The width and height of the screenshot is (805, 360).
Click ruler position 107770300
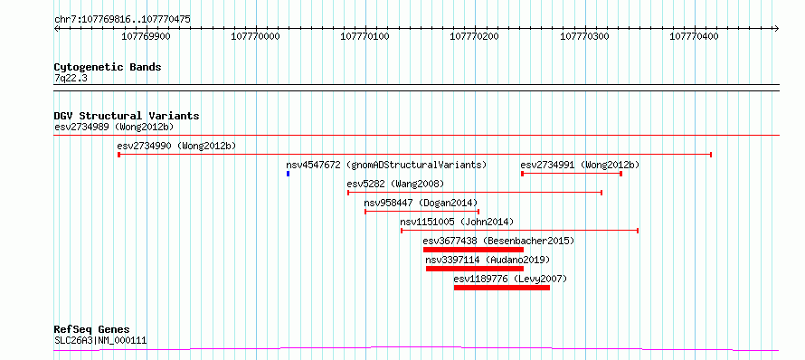click(584, 36)
